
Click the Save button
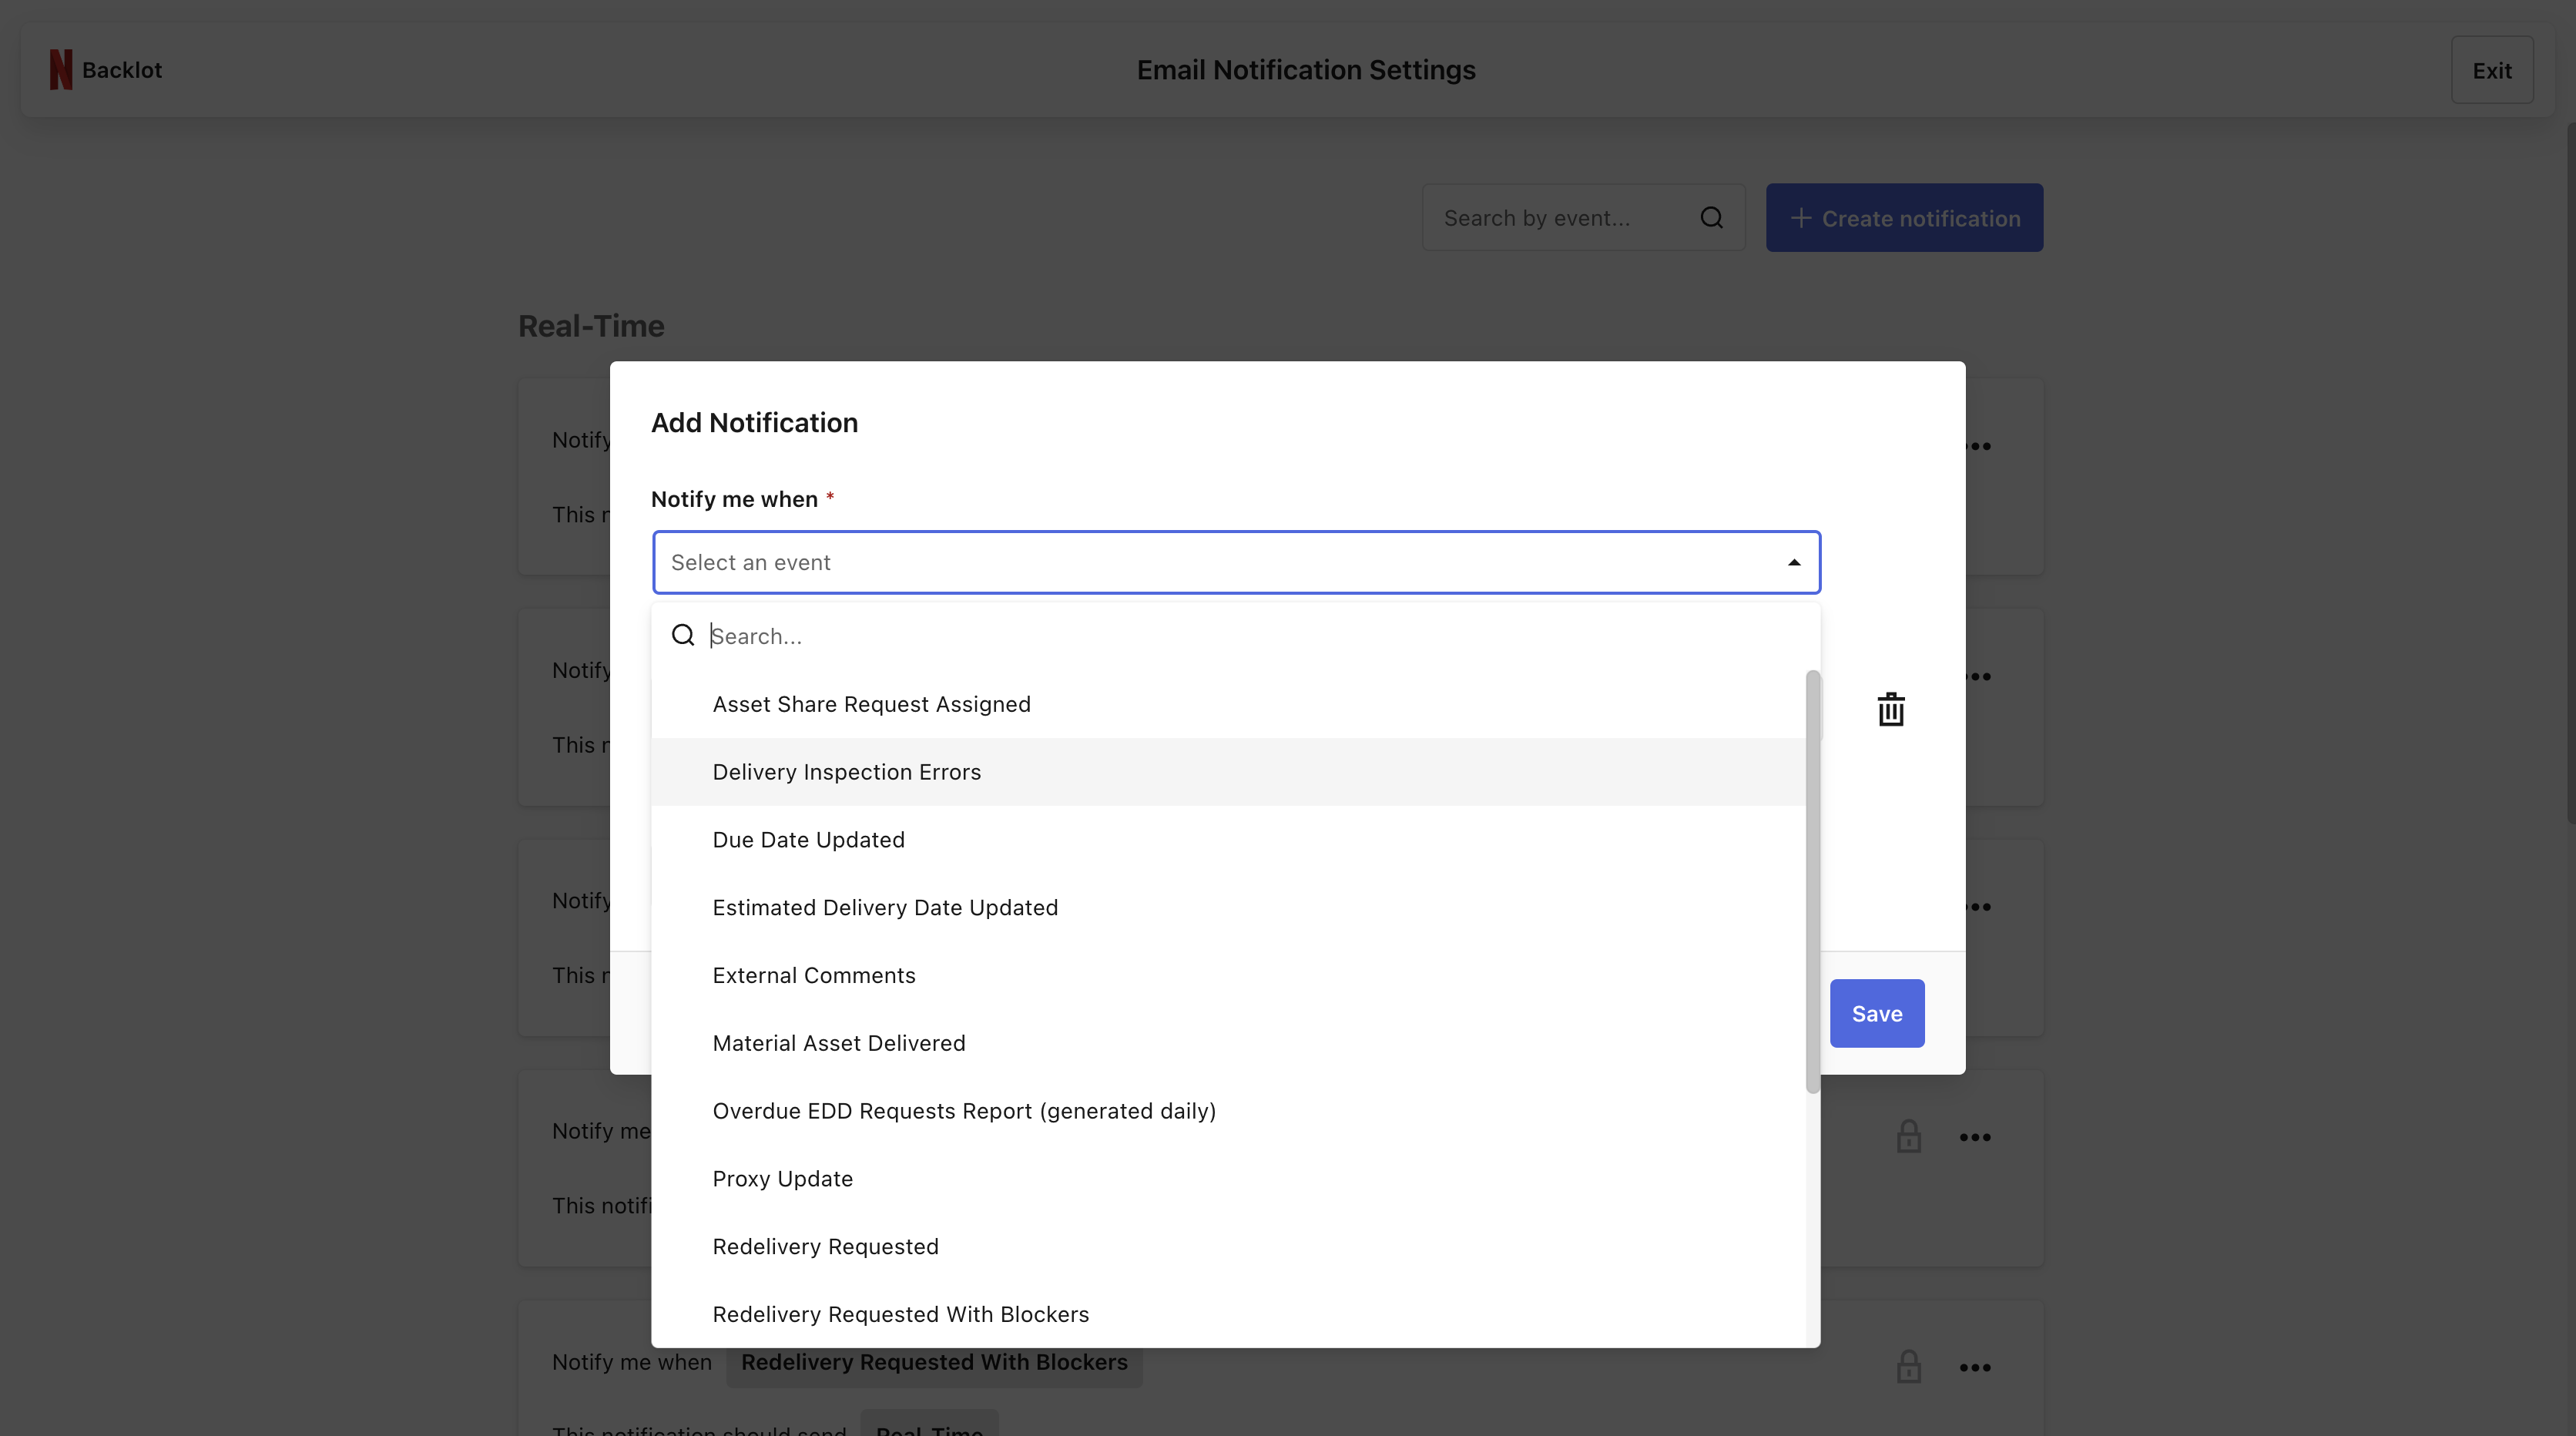(x=1877, y=1013)
